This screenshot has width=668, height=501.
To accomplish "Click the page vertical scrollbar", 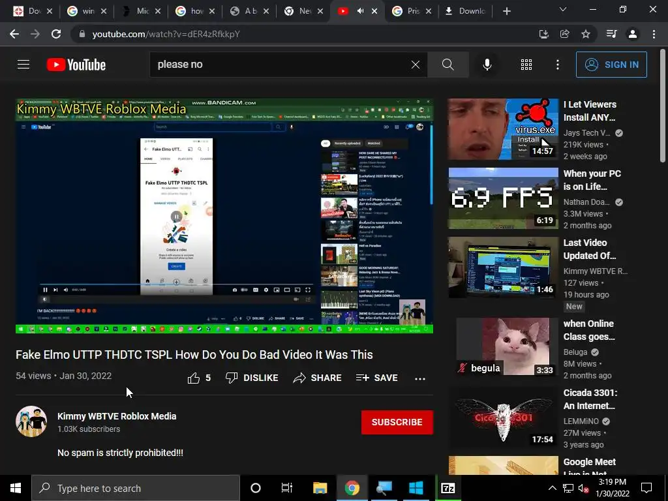I will pyautogui.click(x=663, y=106).
